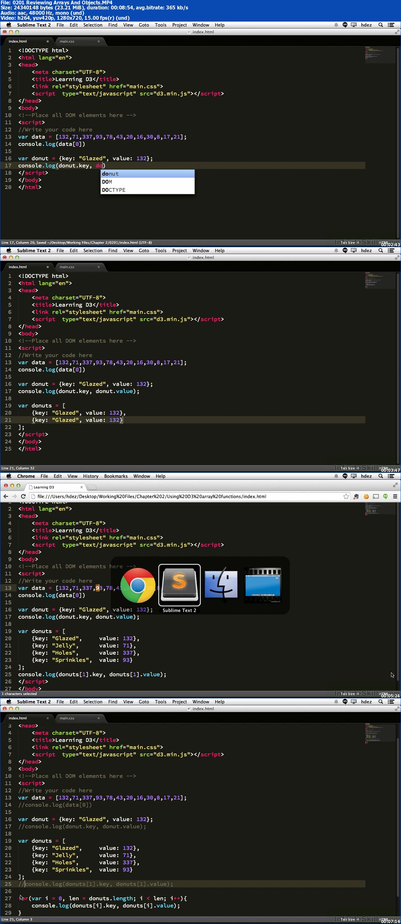The image size is (401, 924).
Task: Click the cast screen icon in Chrome's toolbar
Action: coord(376,497)
